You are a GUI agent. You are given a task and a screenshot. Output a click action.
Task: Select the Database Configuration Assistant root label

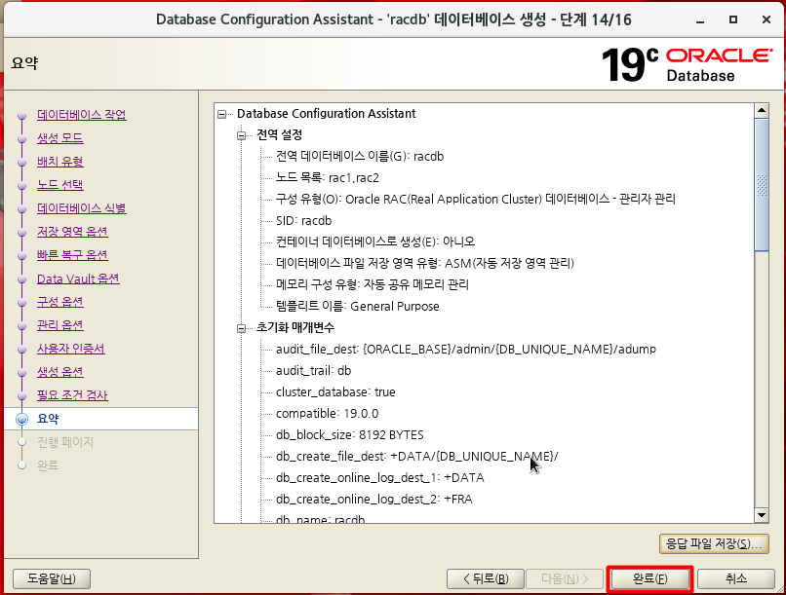pyautogui.click(x=327, y=114)
